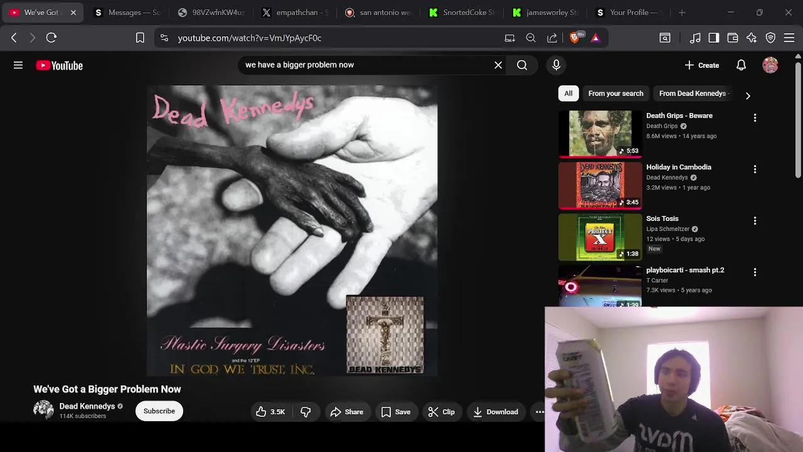The width and height of the screenshot is (803, 452).
Task: Run search with magnifier button
Action: point(522,65)
